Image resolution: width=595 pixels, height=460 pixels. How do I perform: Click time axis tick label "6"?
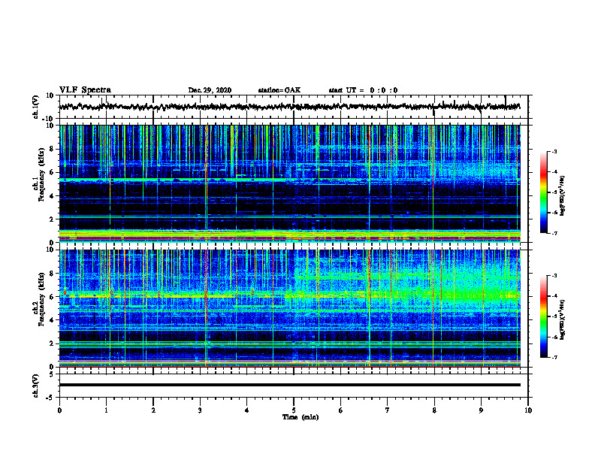(341, 410)
